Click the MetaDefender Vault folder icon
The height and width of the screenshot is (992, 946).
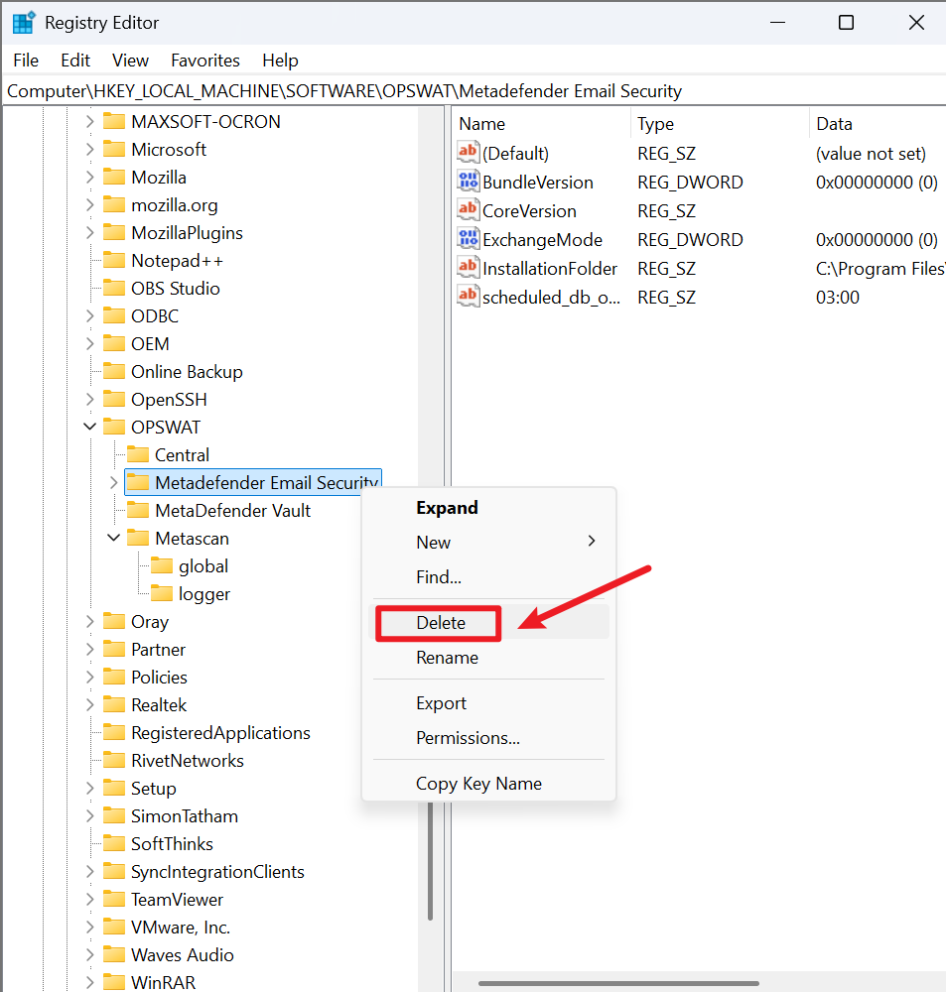pyautogui.click(x=138, y=511)
